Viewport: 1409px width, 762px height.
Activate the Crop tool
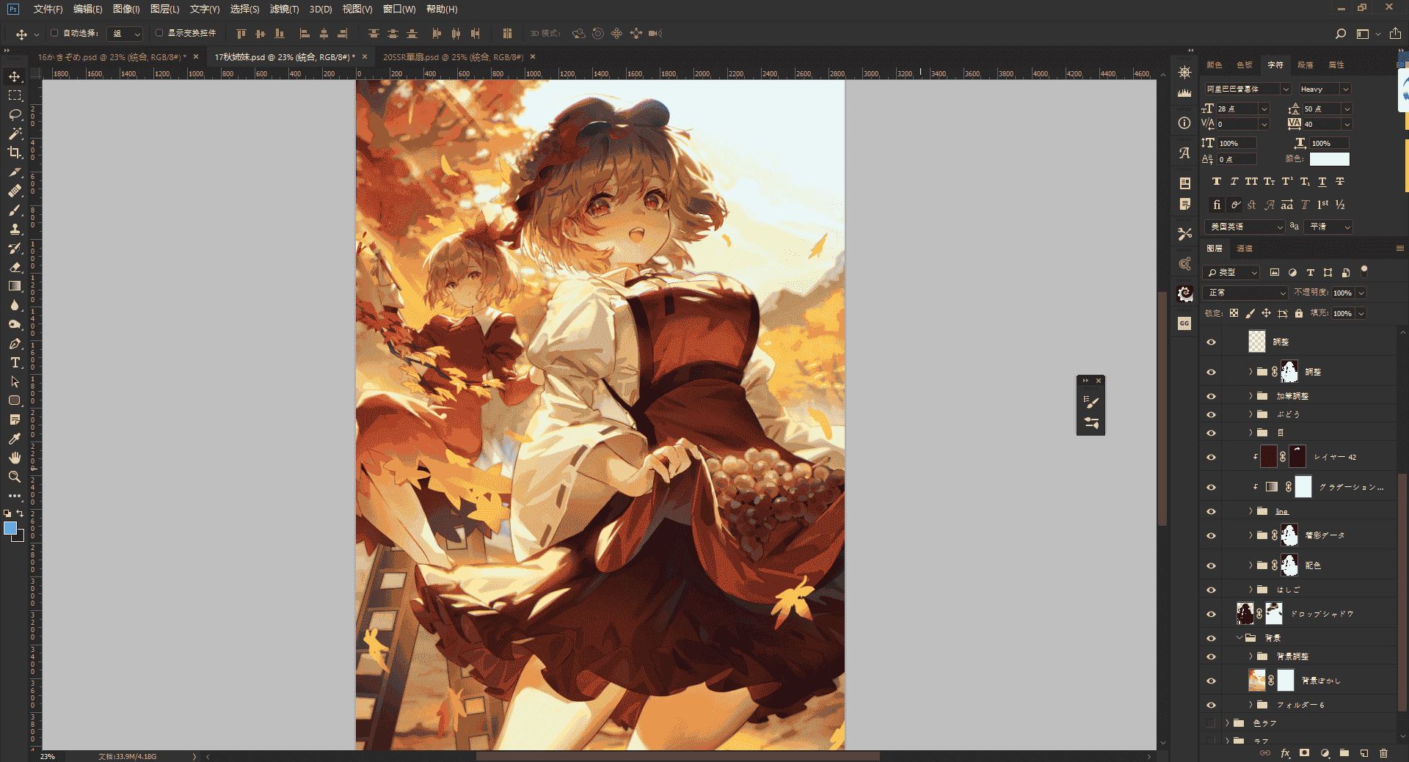15,153
